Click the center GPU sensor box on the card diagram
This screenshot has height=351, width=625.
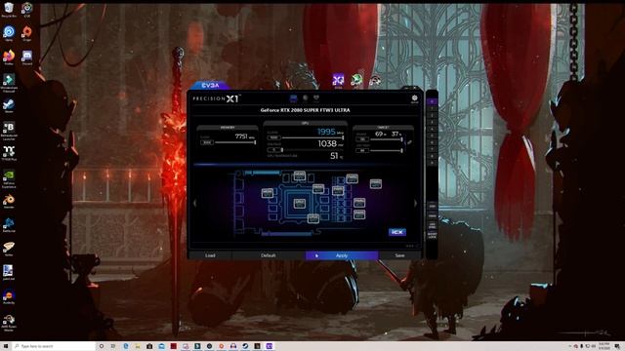(x=299, y=204)
